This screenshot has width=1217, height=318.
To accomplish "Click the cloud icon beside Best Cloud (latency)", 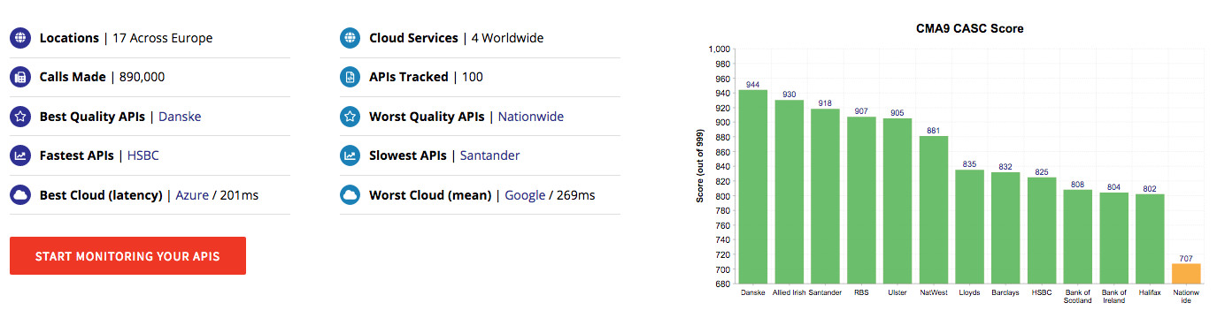I will click(x=20, y=194).
